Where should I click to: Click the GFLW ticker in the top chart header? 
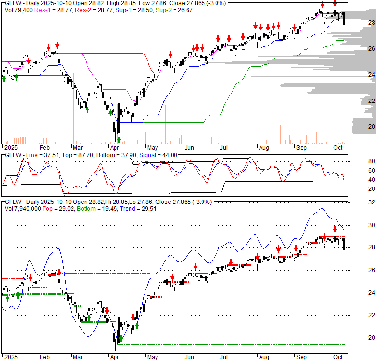coord(13,2)
